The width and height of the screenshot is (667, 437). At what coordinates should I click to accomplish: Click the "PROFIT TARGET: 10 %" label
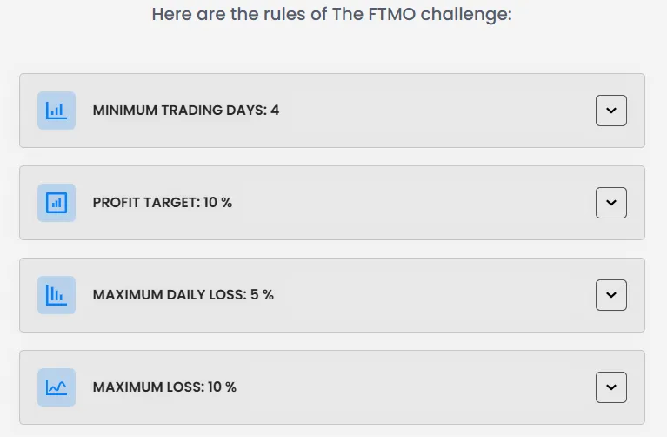click(162, 203)
